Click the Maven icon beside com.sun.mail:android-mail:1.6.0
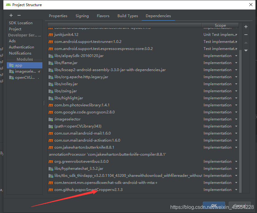257x213 pixels. click(51, 133)
